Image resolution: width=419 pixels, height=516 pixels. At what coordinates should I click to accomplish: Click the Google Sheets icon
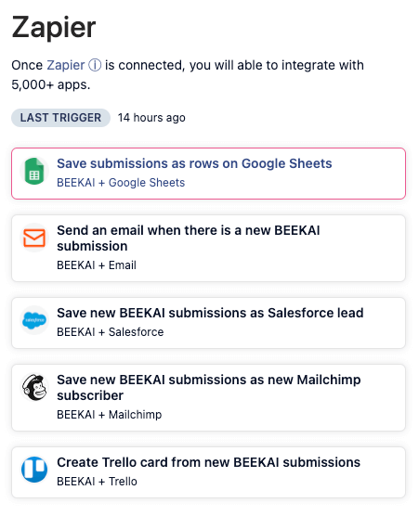(x=34, y=171)
